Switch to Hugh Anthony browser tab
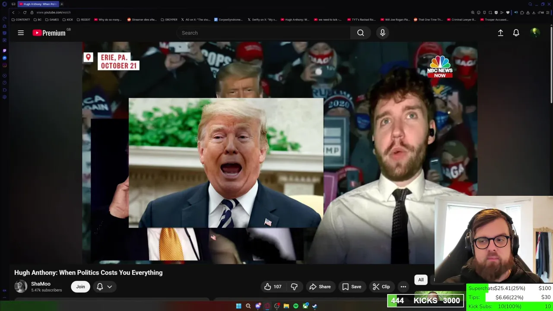This screenshot has width=553, height=311. click(x=38, y=4)
